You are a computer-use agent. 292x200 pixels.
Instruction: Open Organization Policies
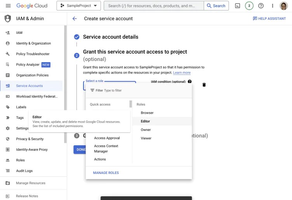pos(32,75)
